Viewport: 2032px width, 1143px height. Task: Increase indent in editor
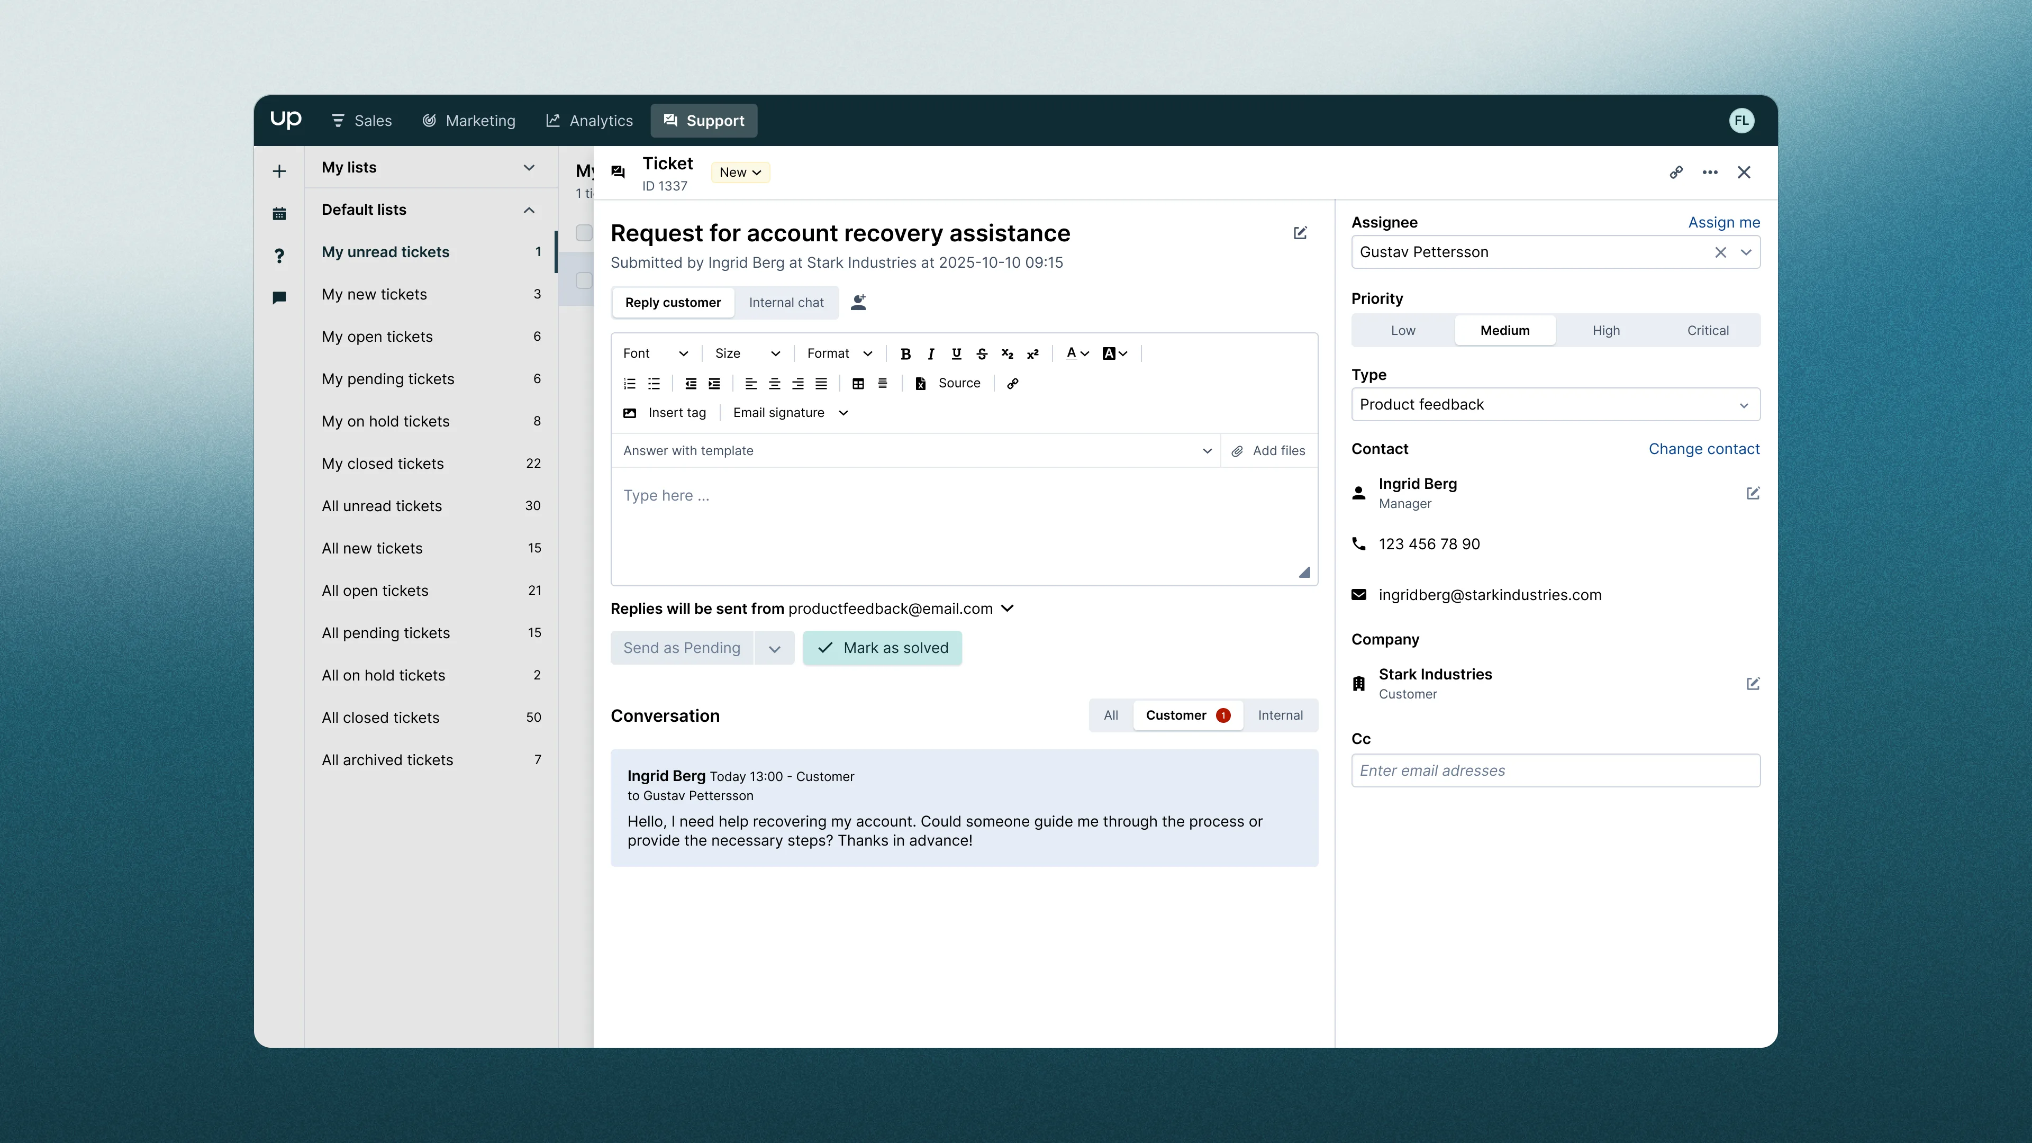click(x=715, y=383)
